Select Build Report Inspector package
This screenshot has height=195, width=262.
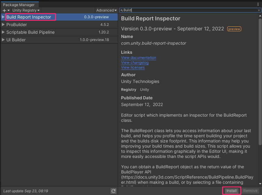[59, 17]
